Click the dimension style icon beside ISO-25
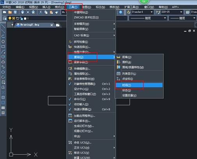 [x=158, y=12]
